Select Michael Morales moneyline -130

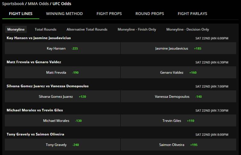coord(62,121)
